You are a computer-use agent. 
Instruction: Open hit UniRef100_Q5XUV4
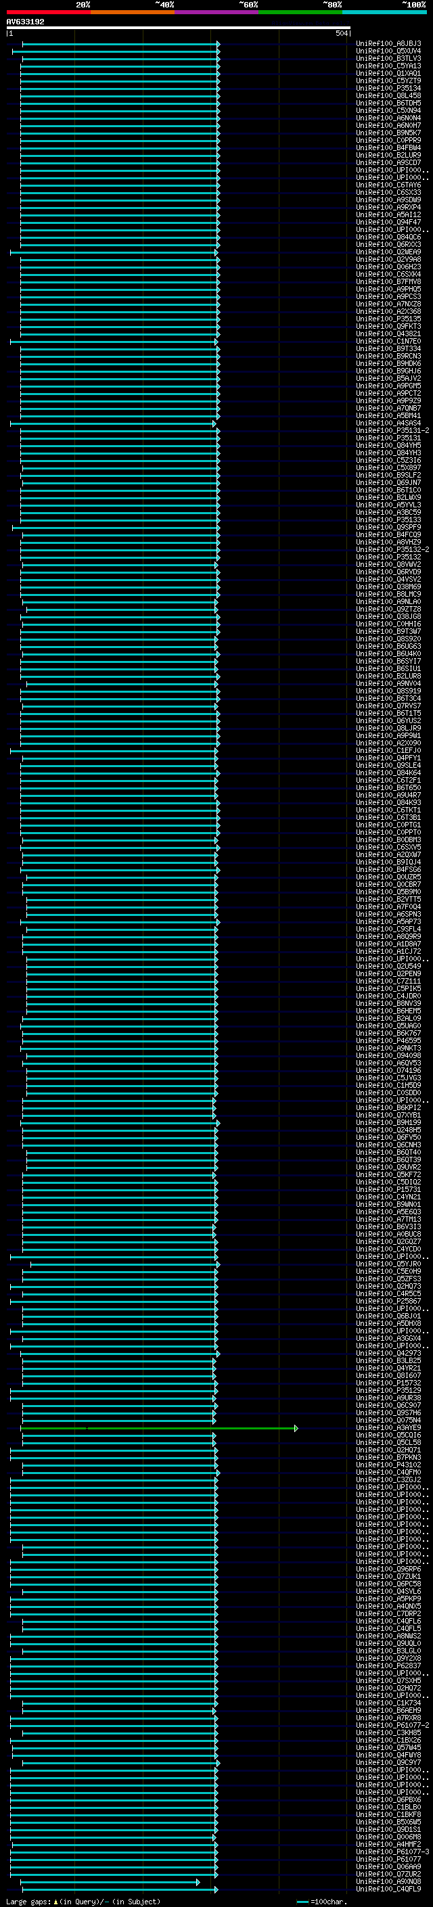[x=388, y=51]
